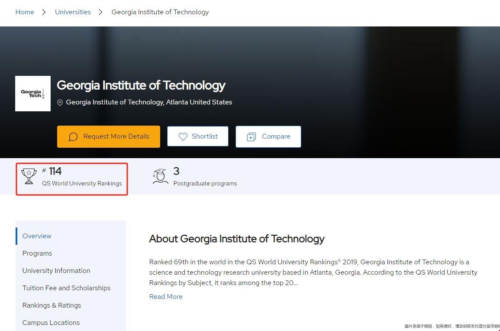Click the trophy rankings icon
500x331 pixels.
[29, 176]
